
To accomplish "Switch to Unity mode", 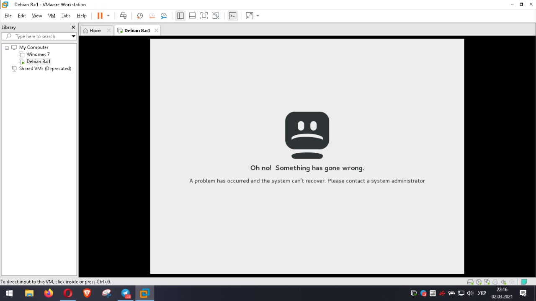I will tap(216, 15).
